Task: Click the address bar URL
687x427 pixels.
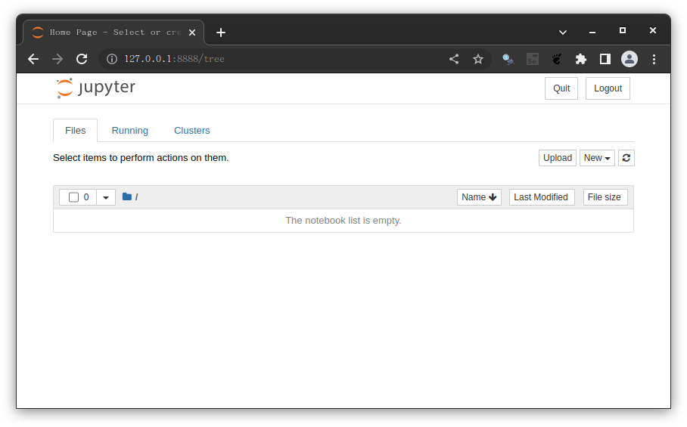Action: pyautogui.click(x=174, y=59)
